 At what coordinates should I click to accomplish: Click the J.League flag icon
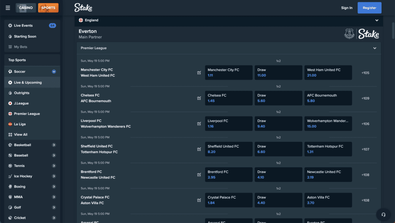click(10, 103)
